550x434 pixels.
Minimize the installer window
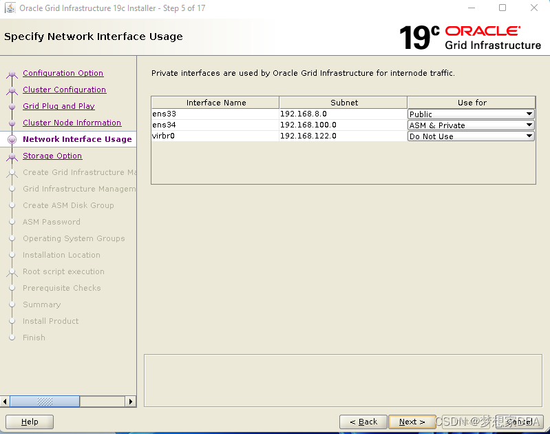[x=472, y=8]
